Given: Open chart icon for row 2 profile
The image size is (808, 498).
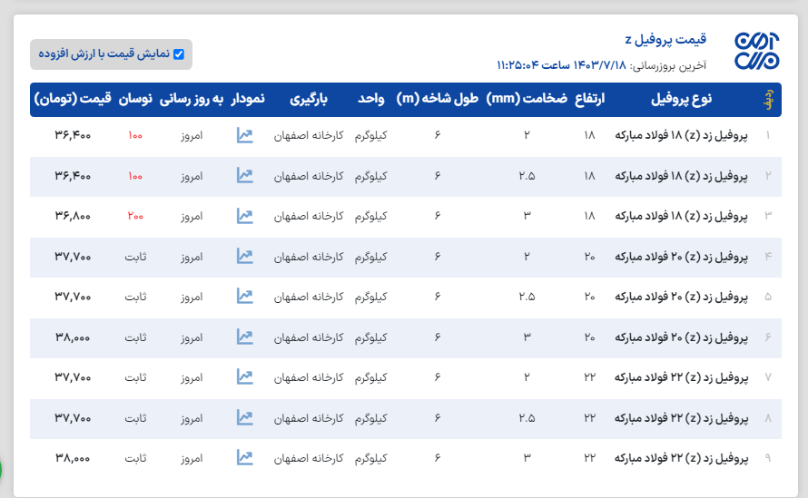Looking at the screenshot, I should (x=244, y=176).
